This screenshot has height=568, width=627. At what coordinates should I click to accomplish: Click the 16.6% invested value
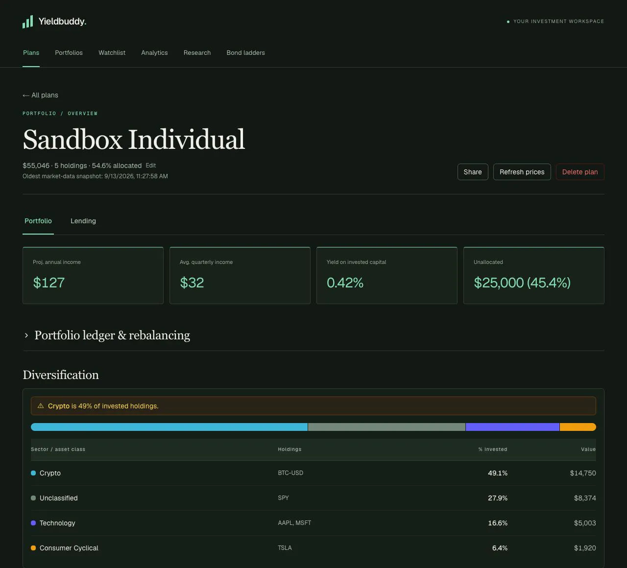(x=498, y=523)
